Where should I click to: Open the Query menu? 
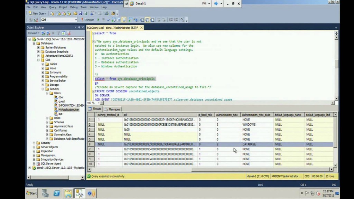click(52, 7)
